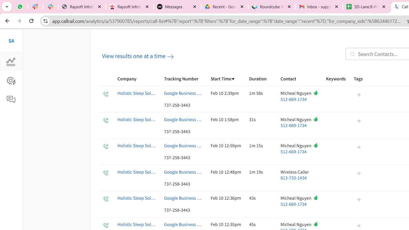Click the Contact column header

[288, 79]
